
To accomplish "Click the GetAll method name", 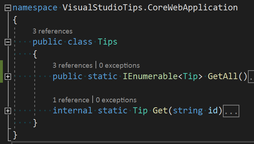I will pyautogui.click(x=223, y=76).
